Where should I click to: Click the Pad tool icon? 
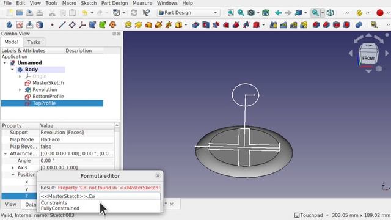click(x=128, y=24)
